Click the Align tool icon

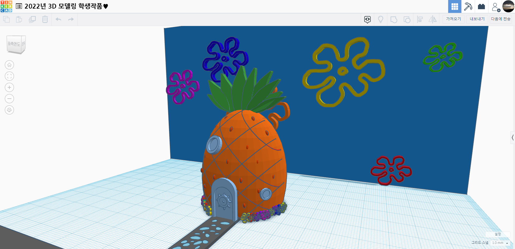click(420, 19)
